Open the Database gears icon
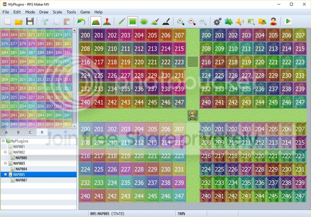The image size is (311, 217). click(x=217, y=22)
